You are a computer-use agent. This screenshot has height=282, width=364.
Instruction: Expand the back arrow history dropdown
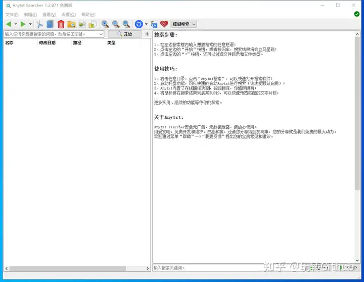click(16, 24)
